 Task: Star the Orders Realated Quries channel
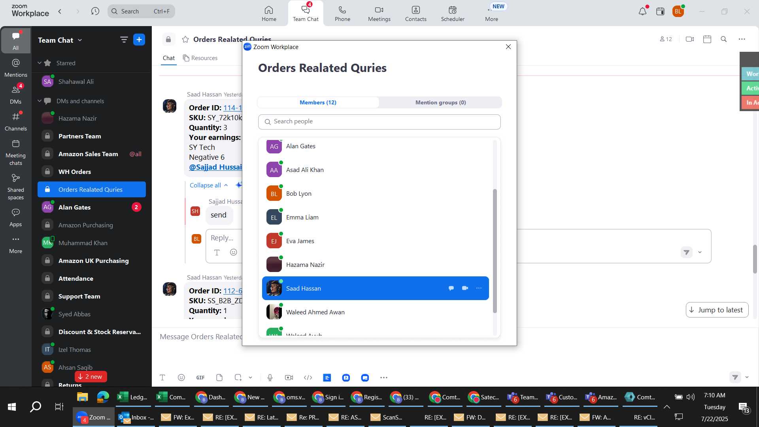coord(185,39)
